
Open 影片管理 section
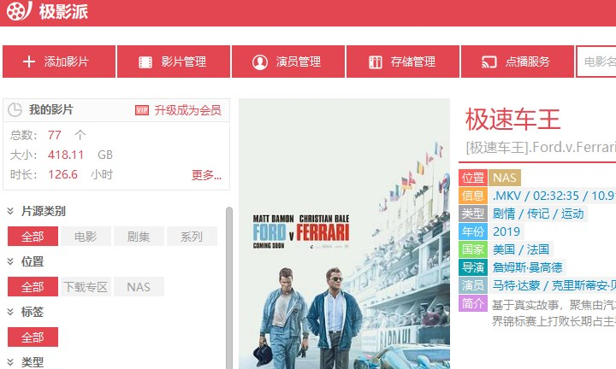tap(174, 61)
